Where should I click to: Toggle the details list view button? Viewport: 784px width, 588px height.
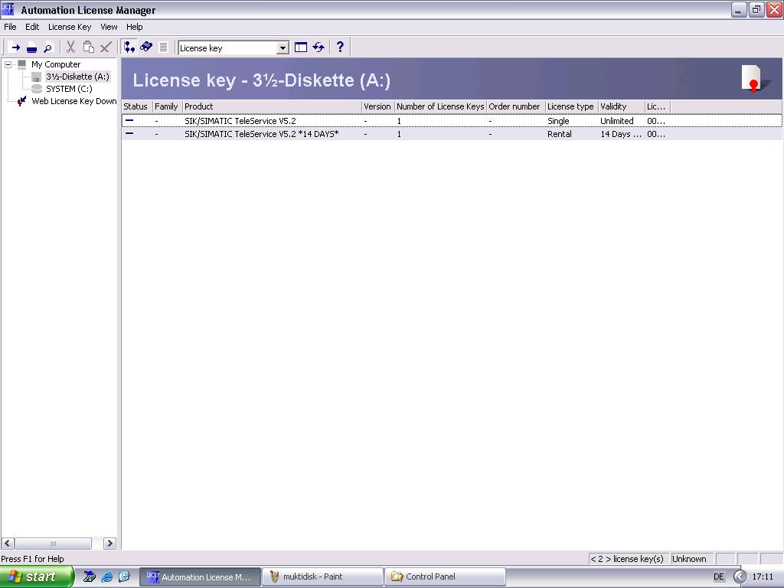(163, 47)
